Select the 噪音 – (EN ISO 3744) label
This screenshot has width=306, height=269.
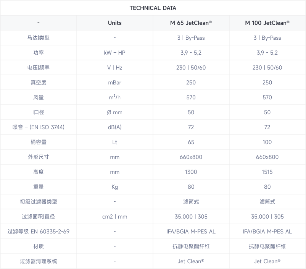click(39, 127)
